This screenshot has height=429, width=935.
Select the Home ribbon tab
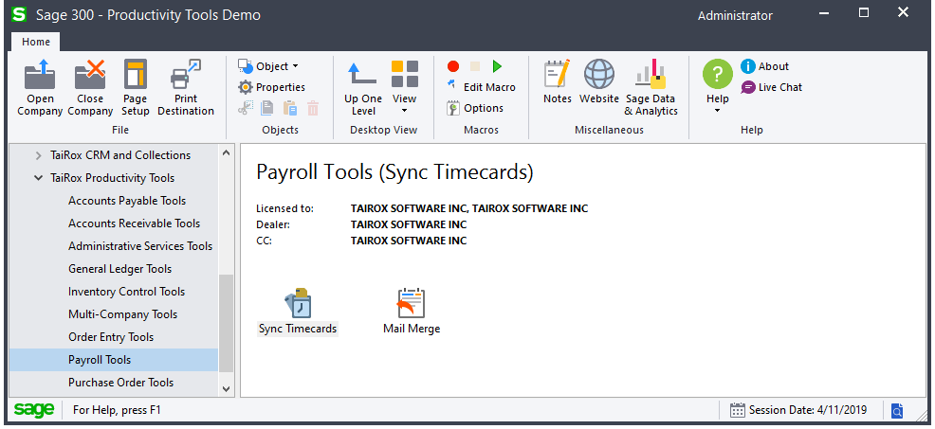(36, 42)
